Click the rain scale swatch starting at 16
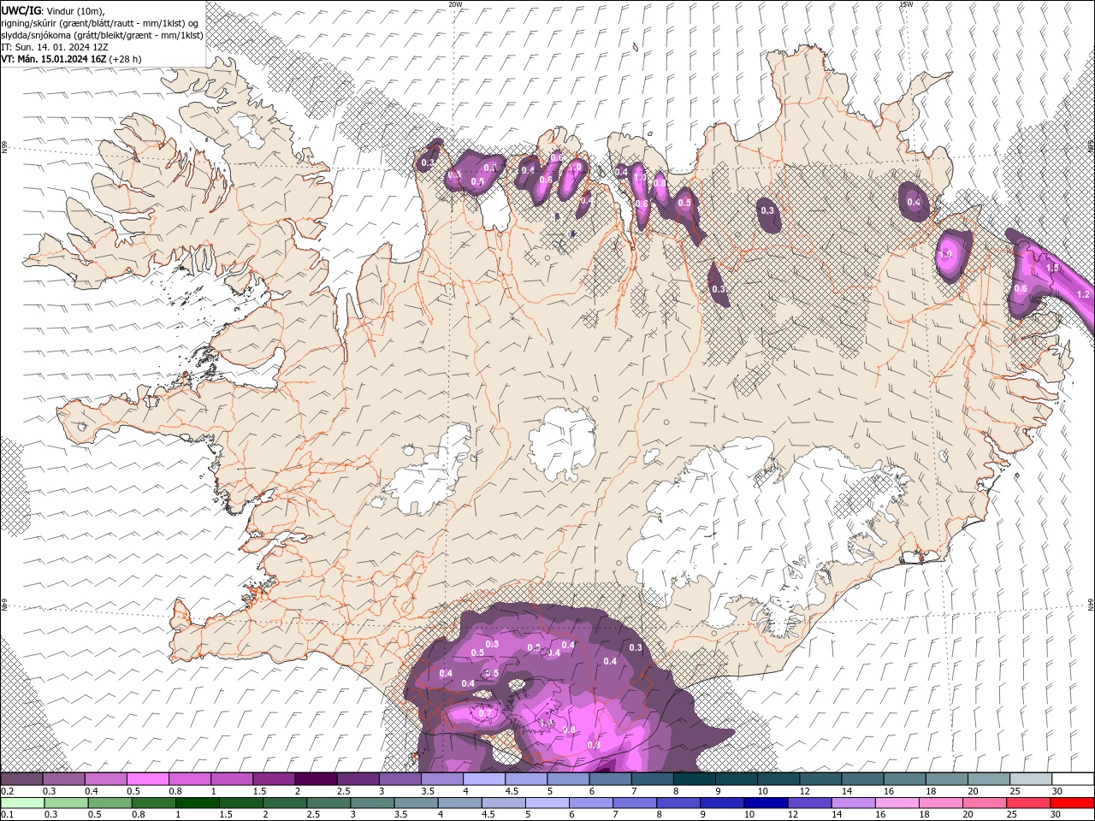This screenshot has height=821, width=1095. click(898, 803)
